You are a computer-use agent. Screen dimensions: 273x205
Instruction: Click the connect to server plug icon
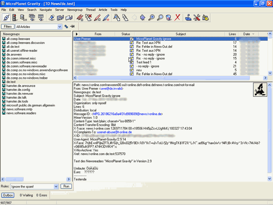[6, 18]
